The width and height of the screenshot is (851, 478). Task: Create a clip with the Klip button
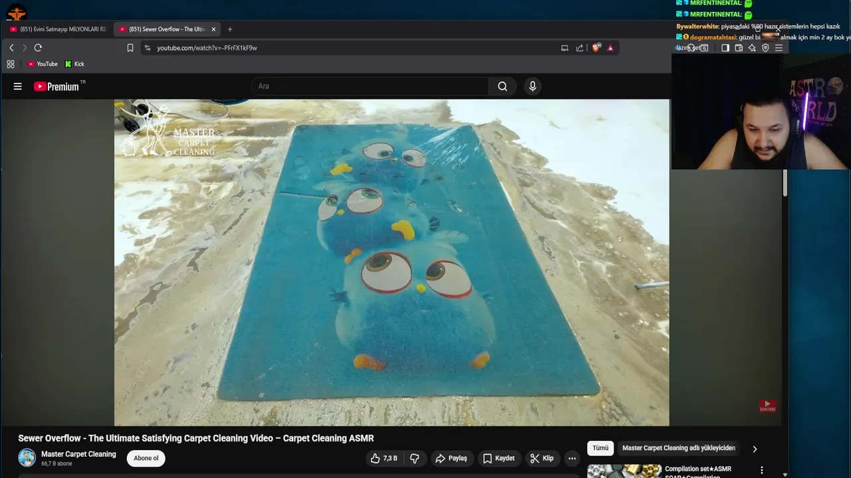(x=542, y=458)
